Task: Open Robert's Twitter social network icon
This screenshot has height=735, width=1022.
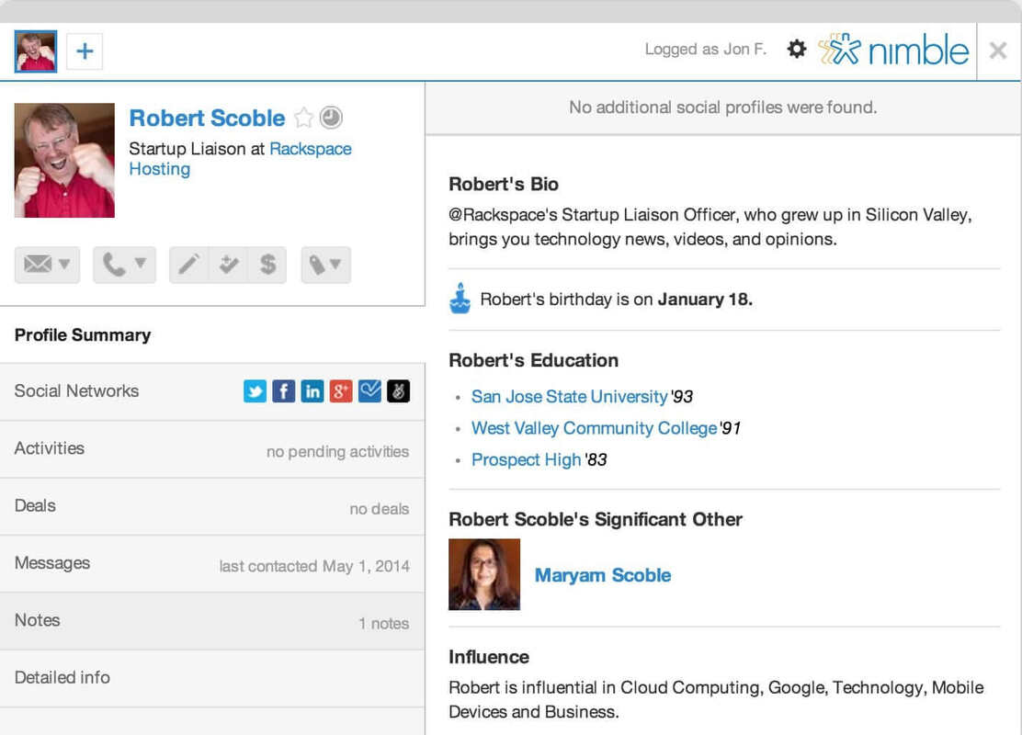Action: click(x=255, y=390)
